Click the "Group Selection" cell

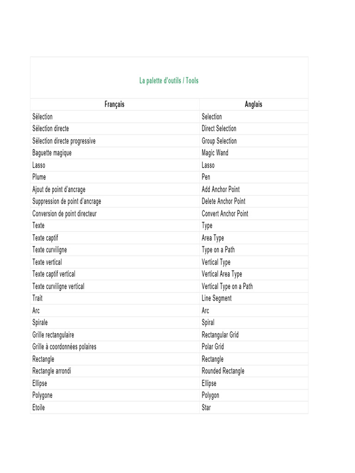pos(219,141)
